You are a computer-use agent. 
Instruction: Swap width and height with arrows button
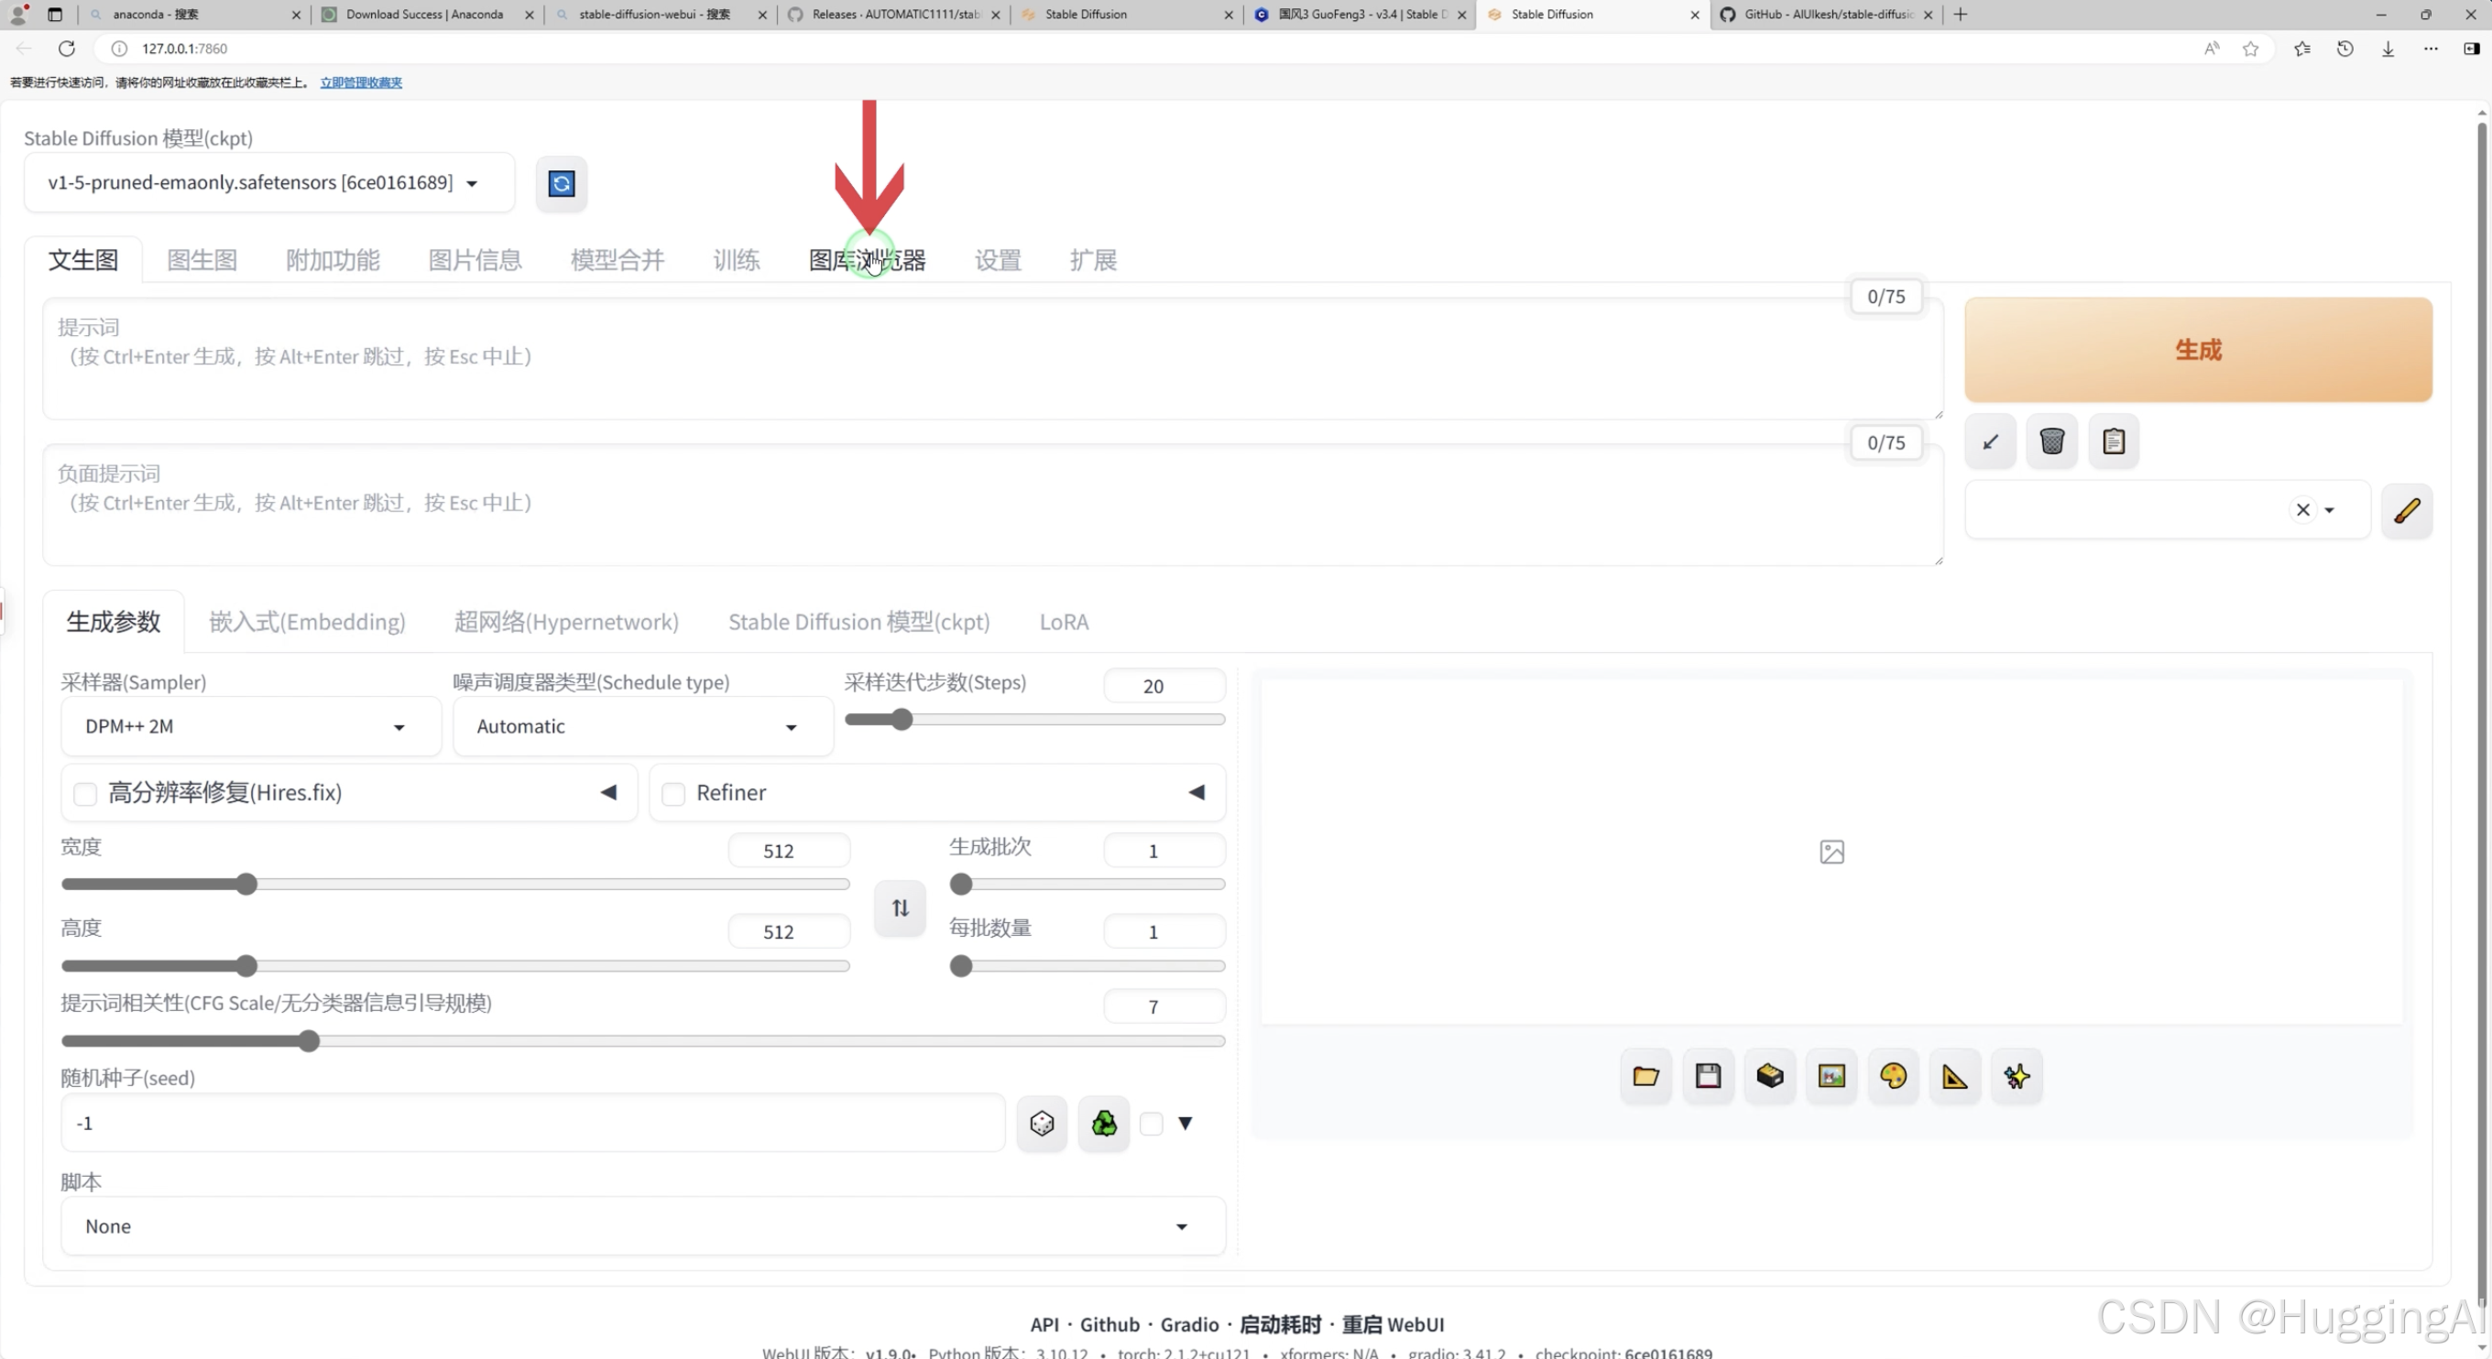tap(900, 908)
